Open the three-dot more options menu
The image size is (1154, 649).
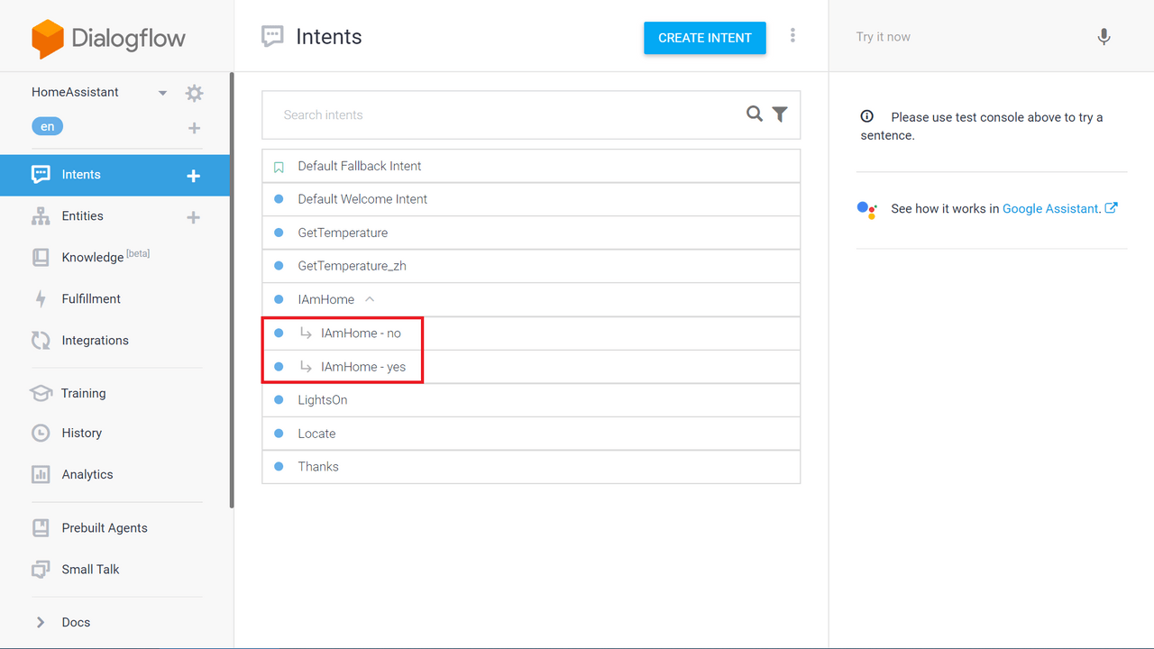792,35
